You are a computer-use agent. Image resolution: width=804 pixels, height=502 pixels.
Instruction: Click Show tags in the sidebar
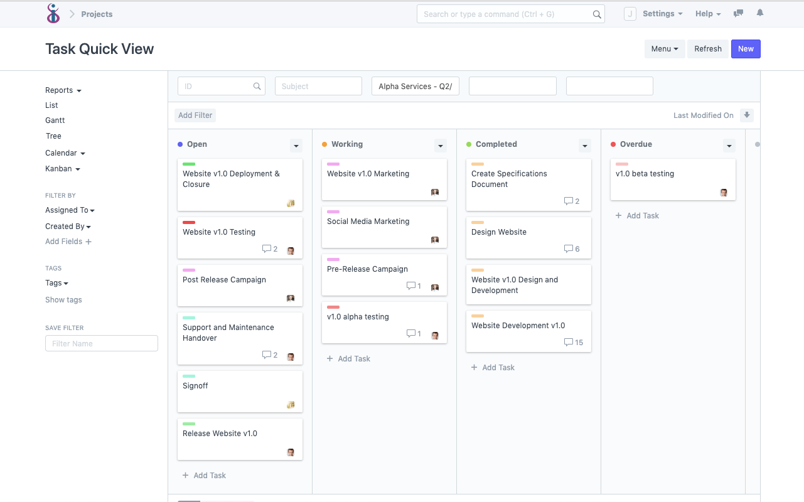click(x=63, y=299)
